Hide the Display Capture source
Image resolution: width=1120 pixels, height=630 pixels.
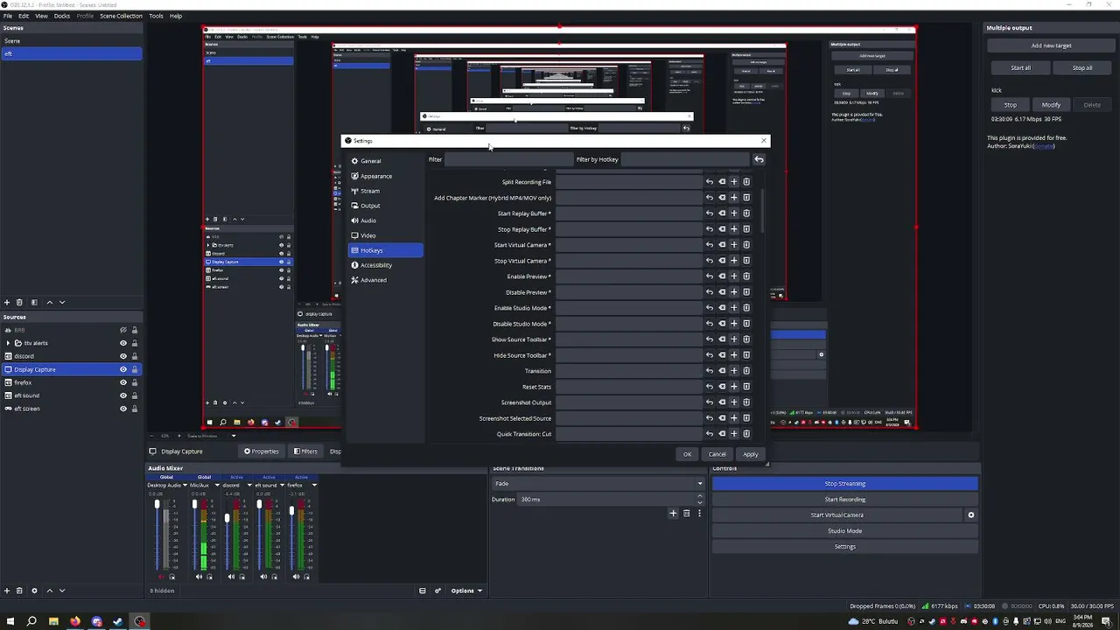click(x=123, y=369)
